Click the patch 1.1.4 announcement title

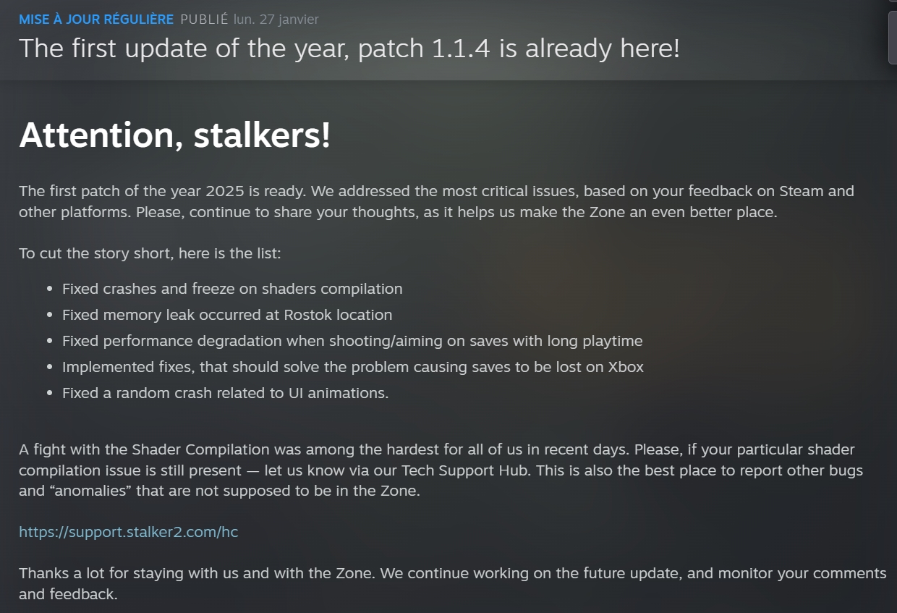point(349,48)
